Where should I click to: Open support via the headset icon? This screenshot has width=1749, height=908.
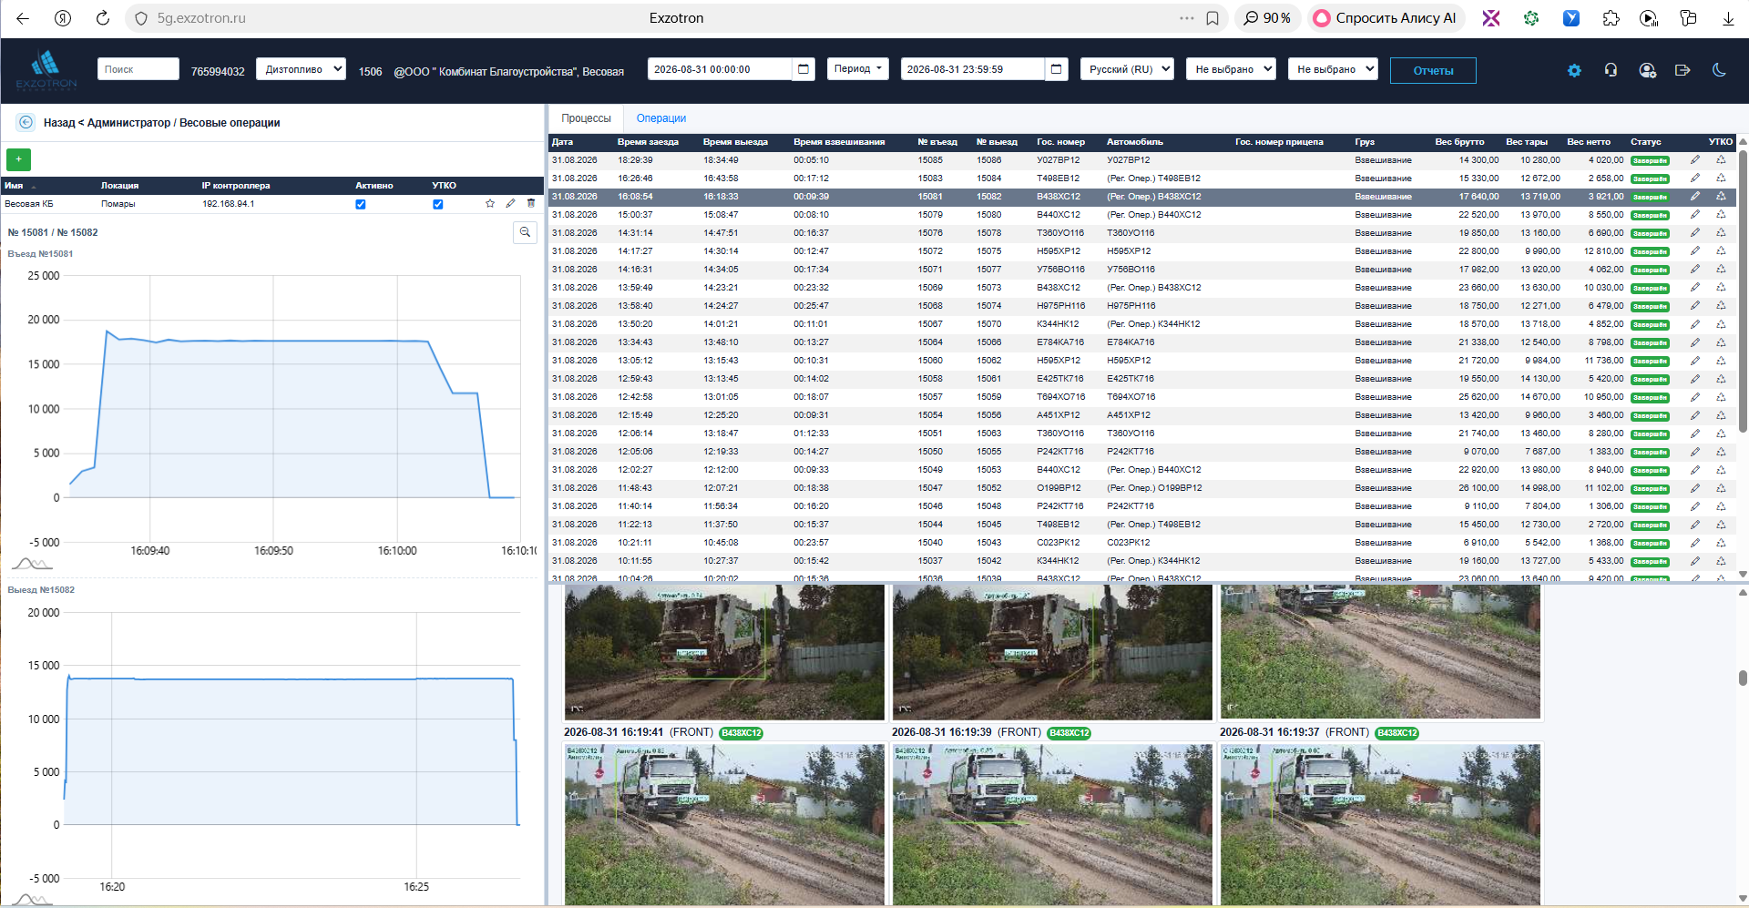tap(1611, 70)
